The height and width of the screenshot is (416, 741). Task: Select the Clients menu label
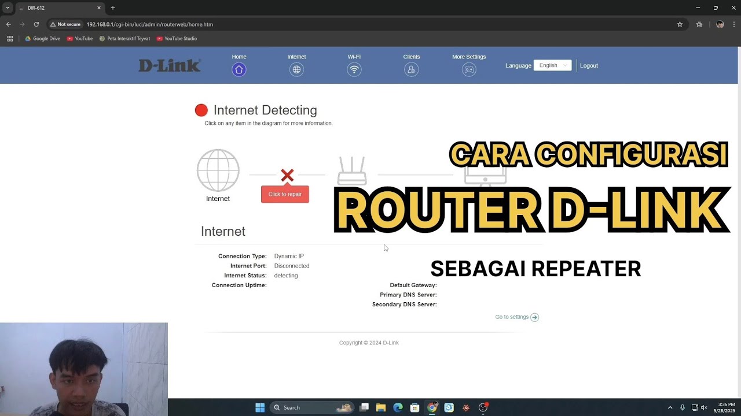pos(412,57)
